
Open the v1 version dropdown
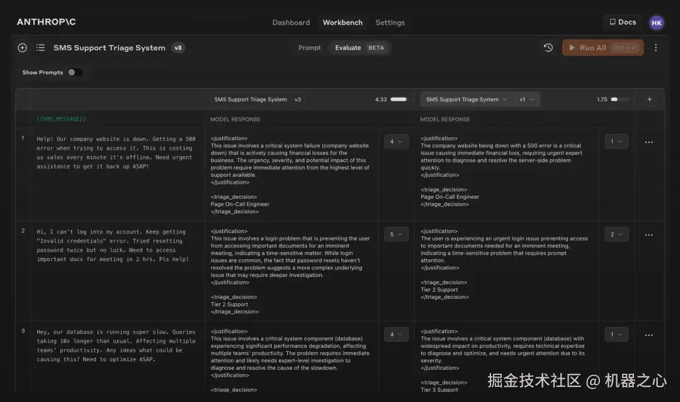tap(526, 99)
